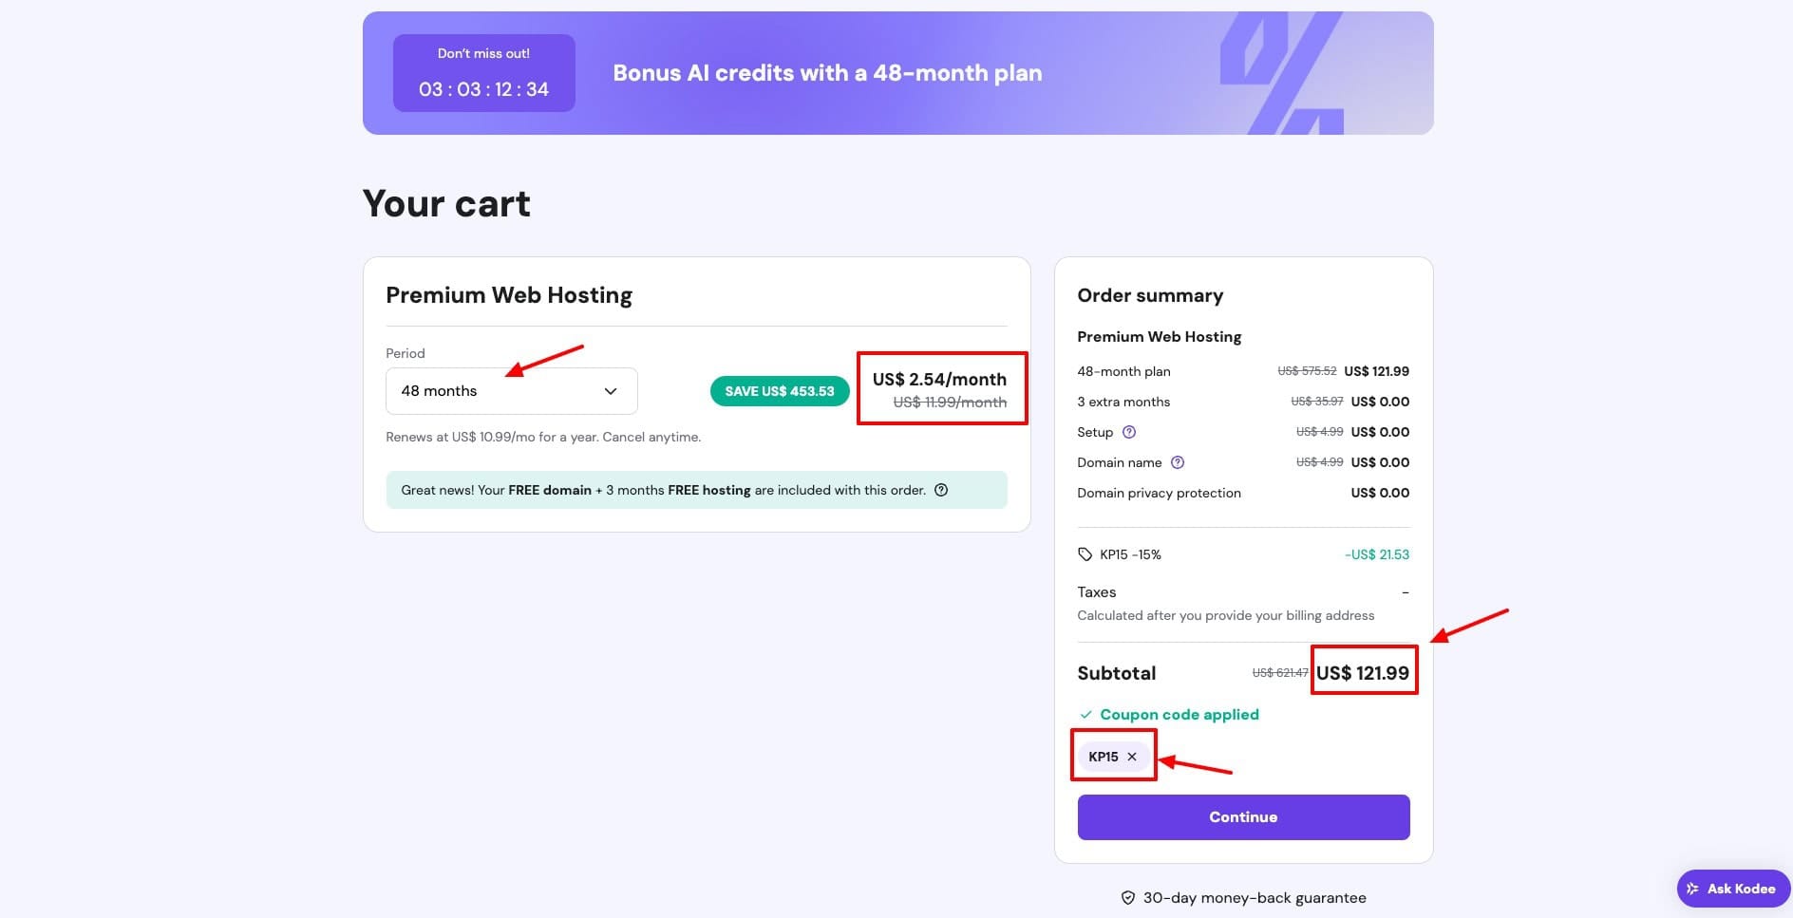Click the Premium Web Hosting cart heading
This screenshot has width=1793, height=918.
(508, 295)
